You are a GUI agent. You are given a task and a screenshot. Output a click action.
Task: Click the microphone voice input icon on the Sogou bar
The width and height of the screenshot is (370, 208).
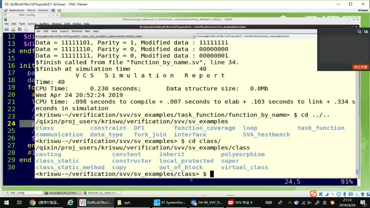[x=345, y=194]
